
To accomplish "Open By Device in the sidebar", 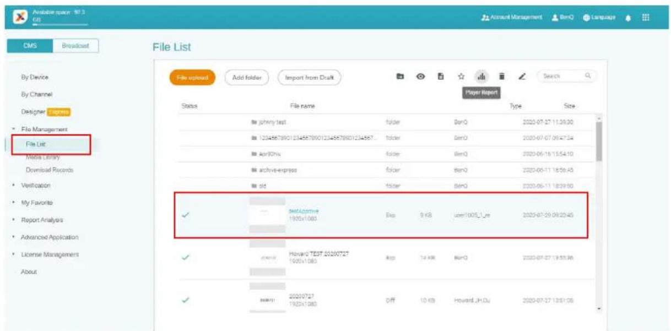I will (x=34, y=78).
